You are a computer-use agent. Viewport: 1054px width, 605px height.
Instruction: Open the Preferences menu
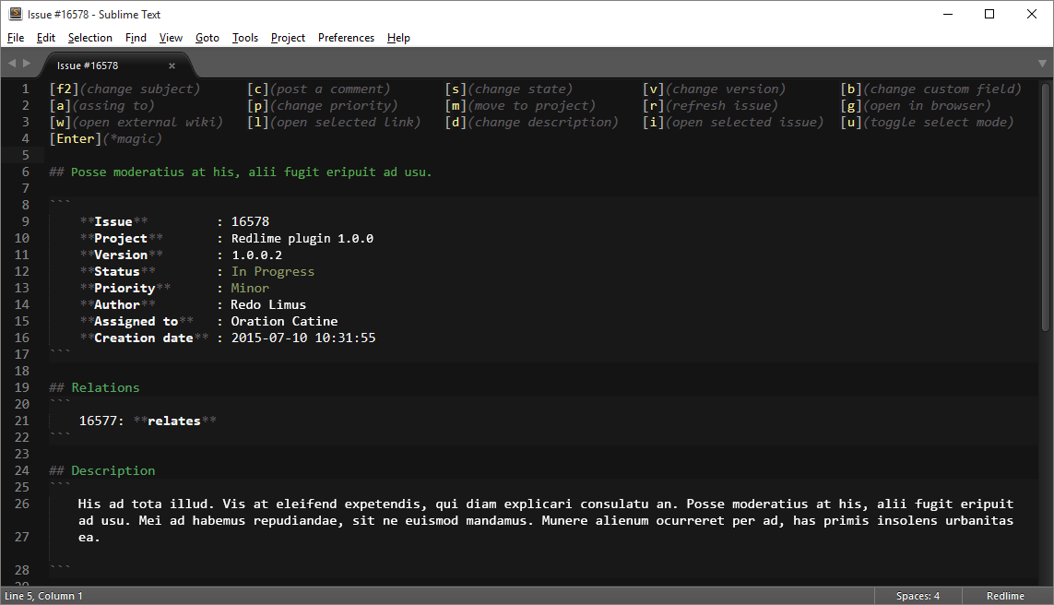point(346,38)
